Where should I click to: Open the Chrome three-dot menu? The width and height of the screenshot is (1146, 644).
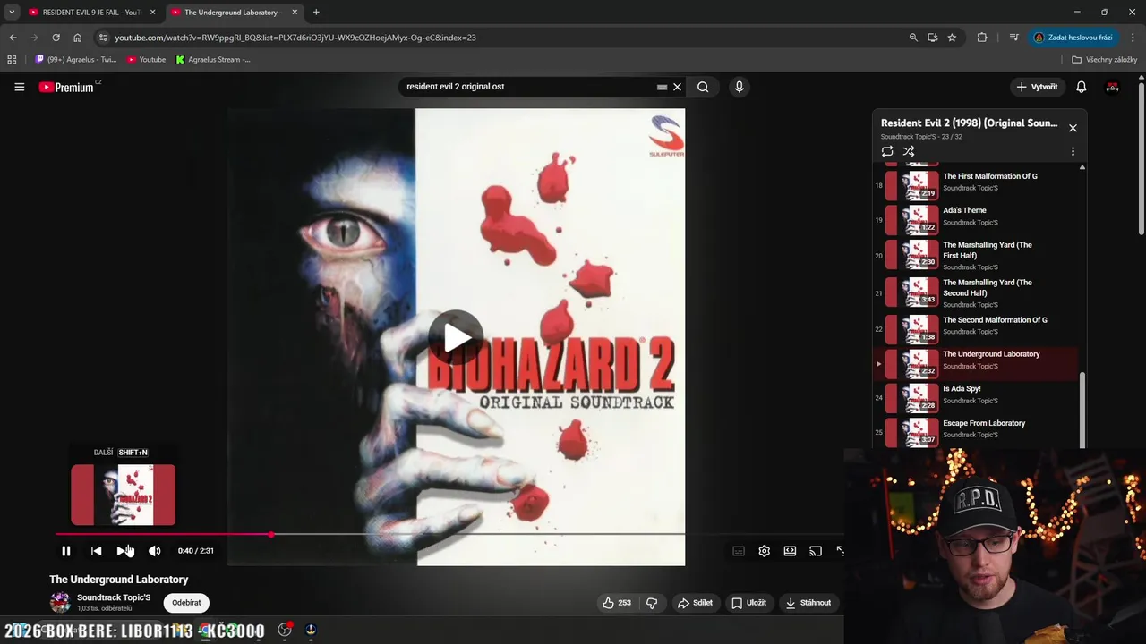[x=1133, y=38]
